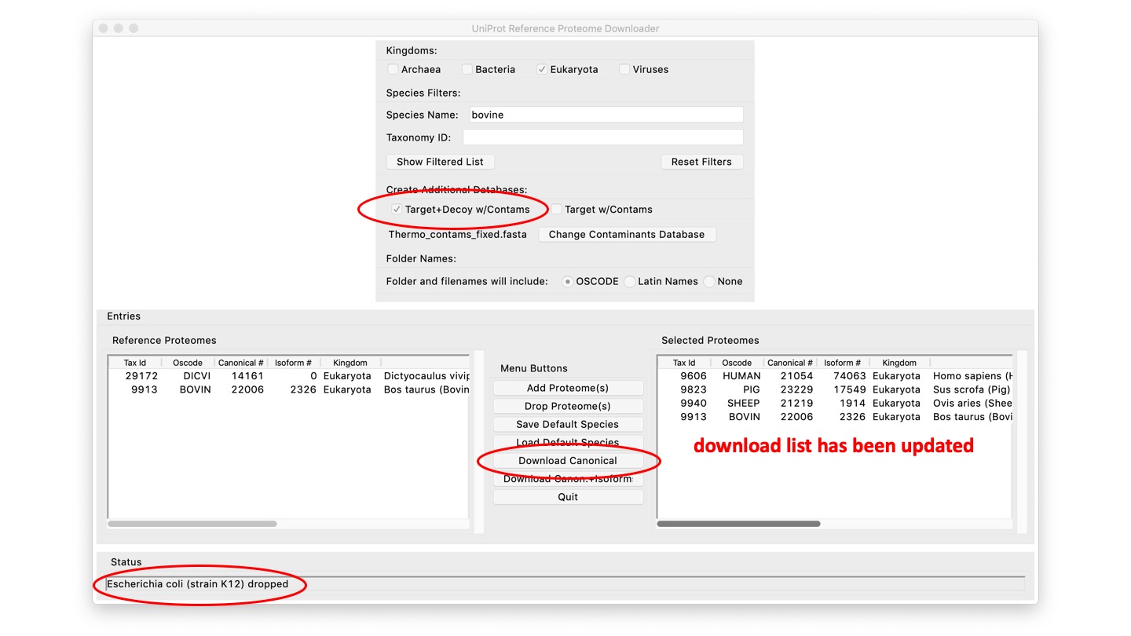Click Change Contaminants Database button
1131x636 pixels.
point(627,234)
